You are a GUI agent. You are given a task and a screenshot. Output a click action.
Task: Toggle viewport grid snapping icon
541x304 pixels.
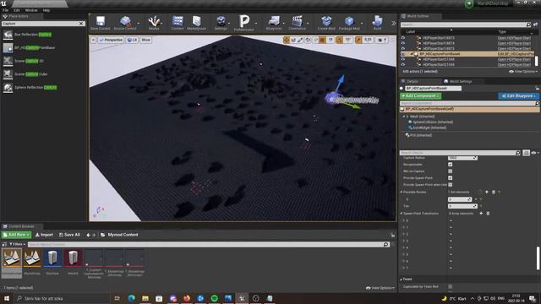(322, 40)
